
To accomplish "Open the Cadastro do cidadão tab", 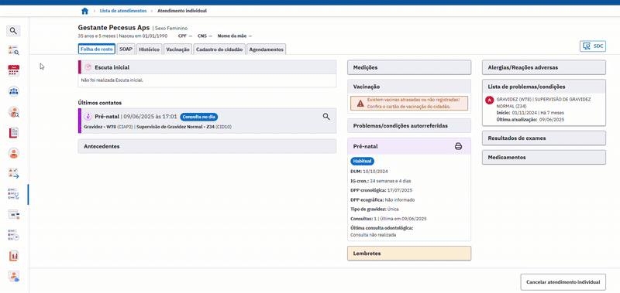I will pos(219,49).
